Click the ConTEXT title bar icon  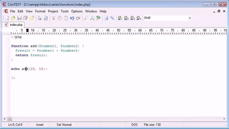coord(4,5)
